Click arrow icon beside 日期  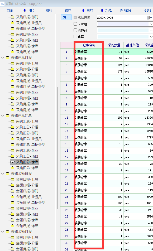pyautogui.click(x=83, y=11)
